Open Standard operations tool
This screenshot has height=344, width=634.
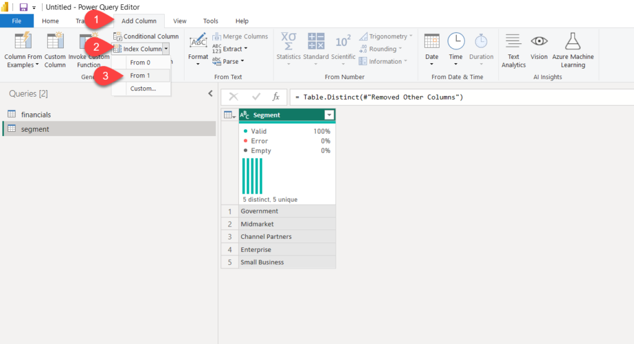pos(316,49)
